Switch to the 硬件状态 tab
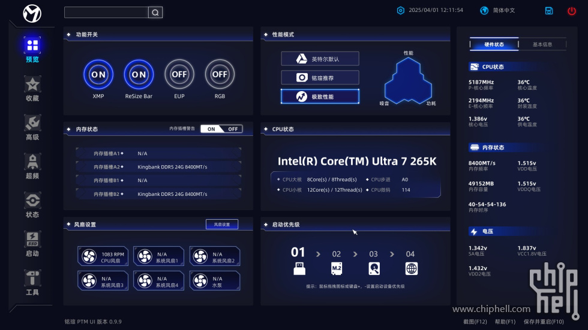The height and width of the screenshot is (330, 588). point(494,44)
